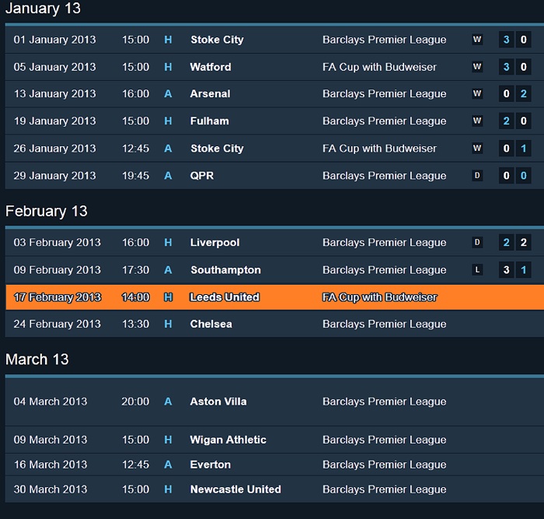The image size is (544, 519).
Task: Click the D result badge for Liverpool row
Action: click(477, 243)
